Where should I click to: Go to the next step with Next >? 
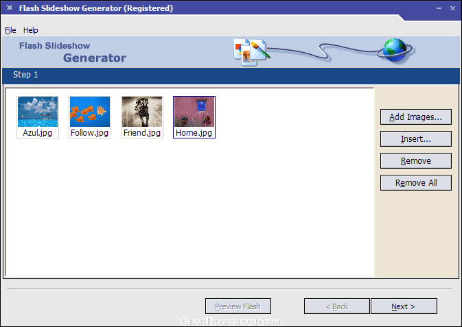pyautogui.click(x=403, y=306)
